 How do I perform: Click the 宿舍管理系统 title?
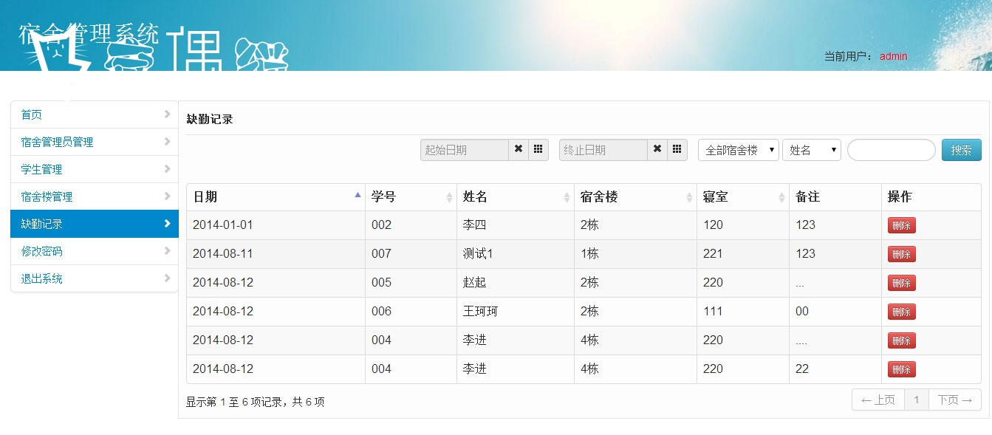click(x=89, y=34)
